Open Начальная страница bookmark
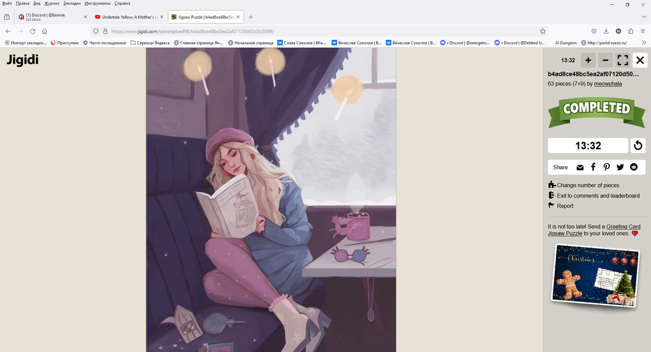The width and height of the screenshot is (651, 352). click(x=251, y=43)
